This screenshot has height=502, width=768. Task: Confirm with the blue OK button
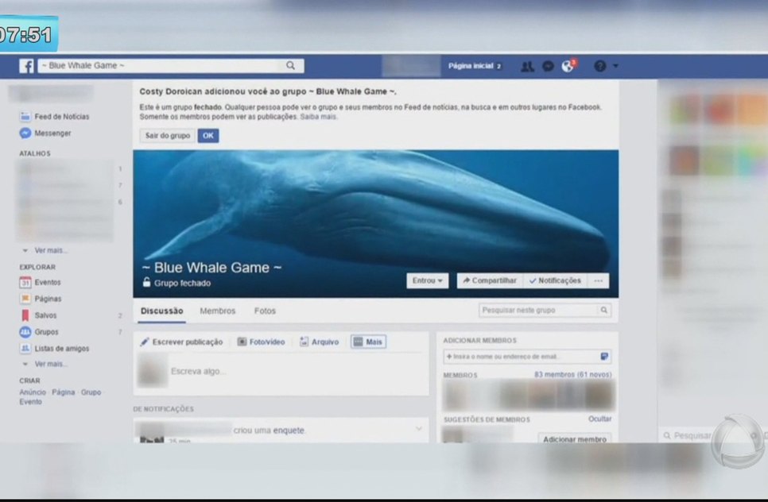(208, 136)
